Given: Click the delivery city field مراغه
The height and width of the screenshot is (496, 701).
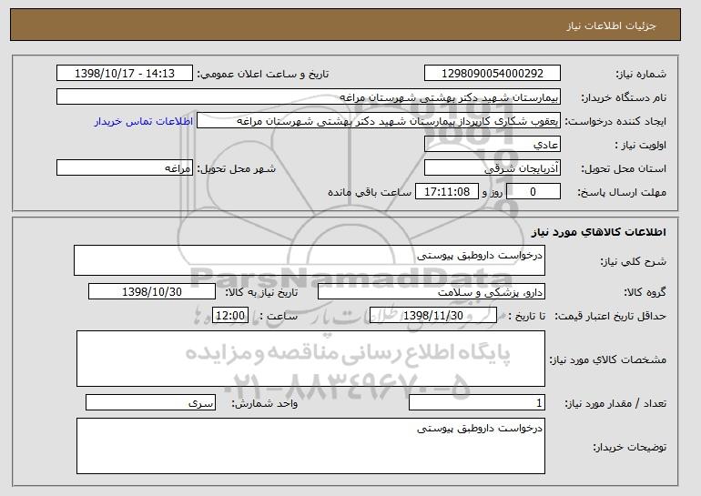Looking at the screenshot, I should (x=125, y=168).
